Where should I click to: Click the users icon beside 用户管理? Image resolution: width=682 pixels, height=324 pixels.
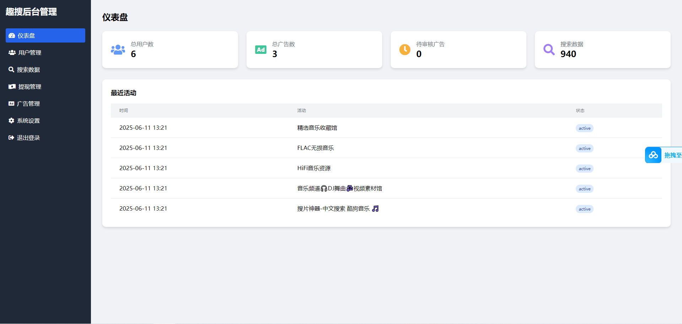click(x=12, y=52)
